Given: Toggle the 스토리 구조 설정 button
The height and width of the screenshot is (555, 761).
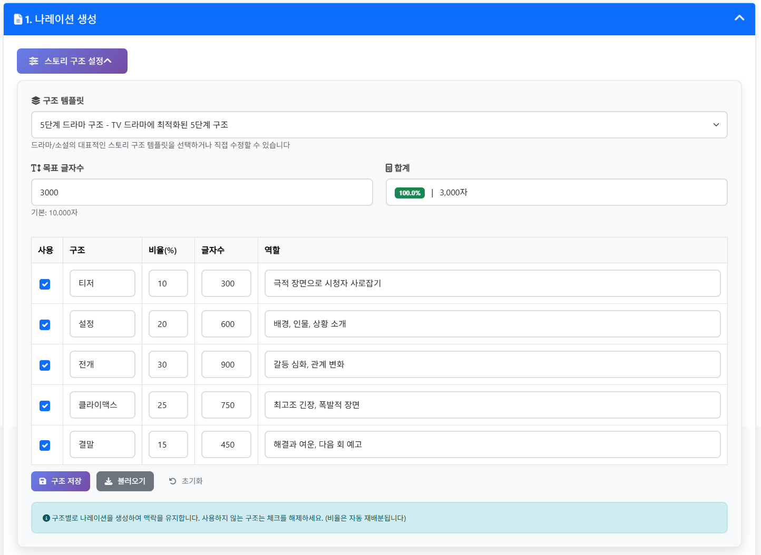Looking at the screenshot, I should point(72,61).
